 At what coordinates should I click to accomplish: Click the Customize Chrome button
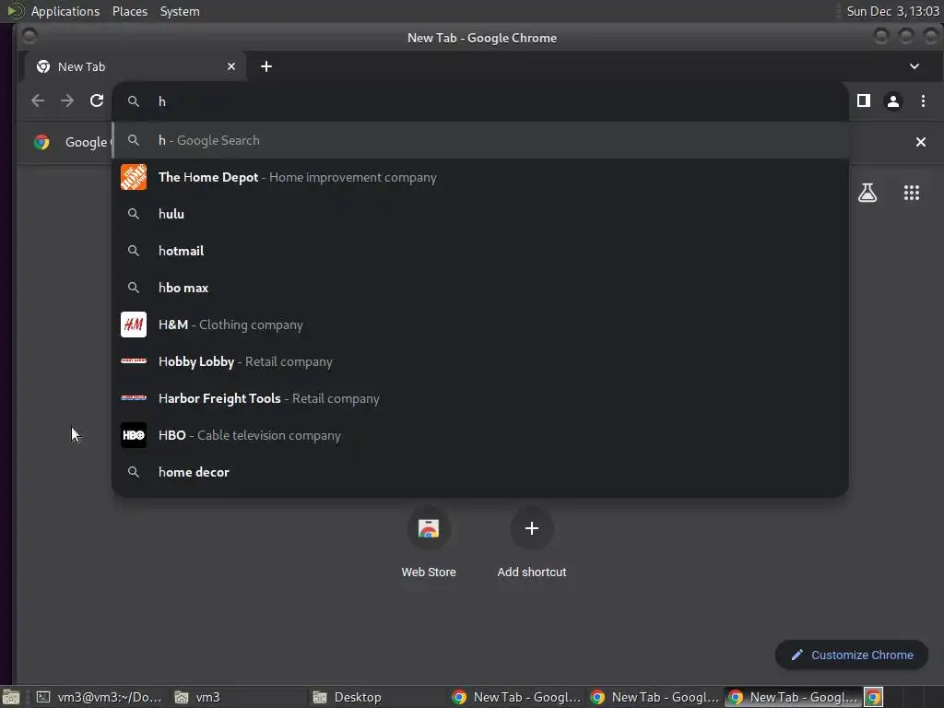coord(851,655)
